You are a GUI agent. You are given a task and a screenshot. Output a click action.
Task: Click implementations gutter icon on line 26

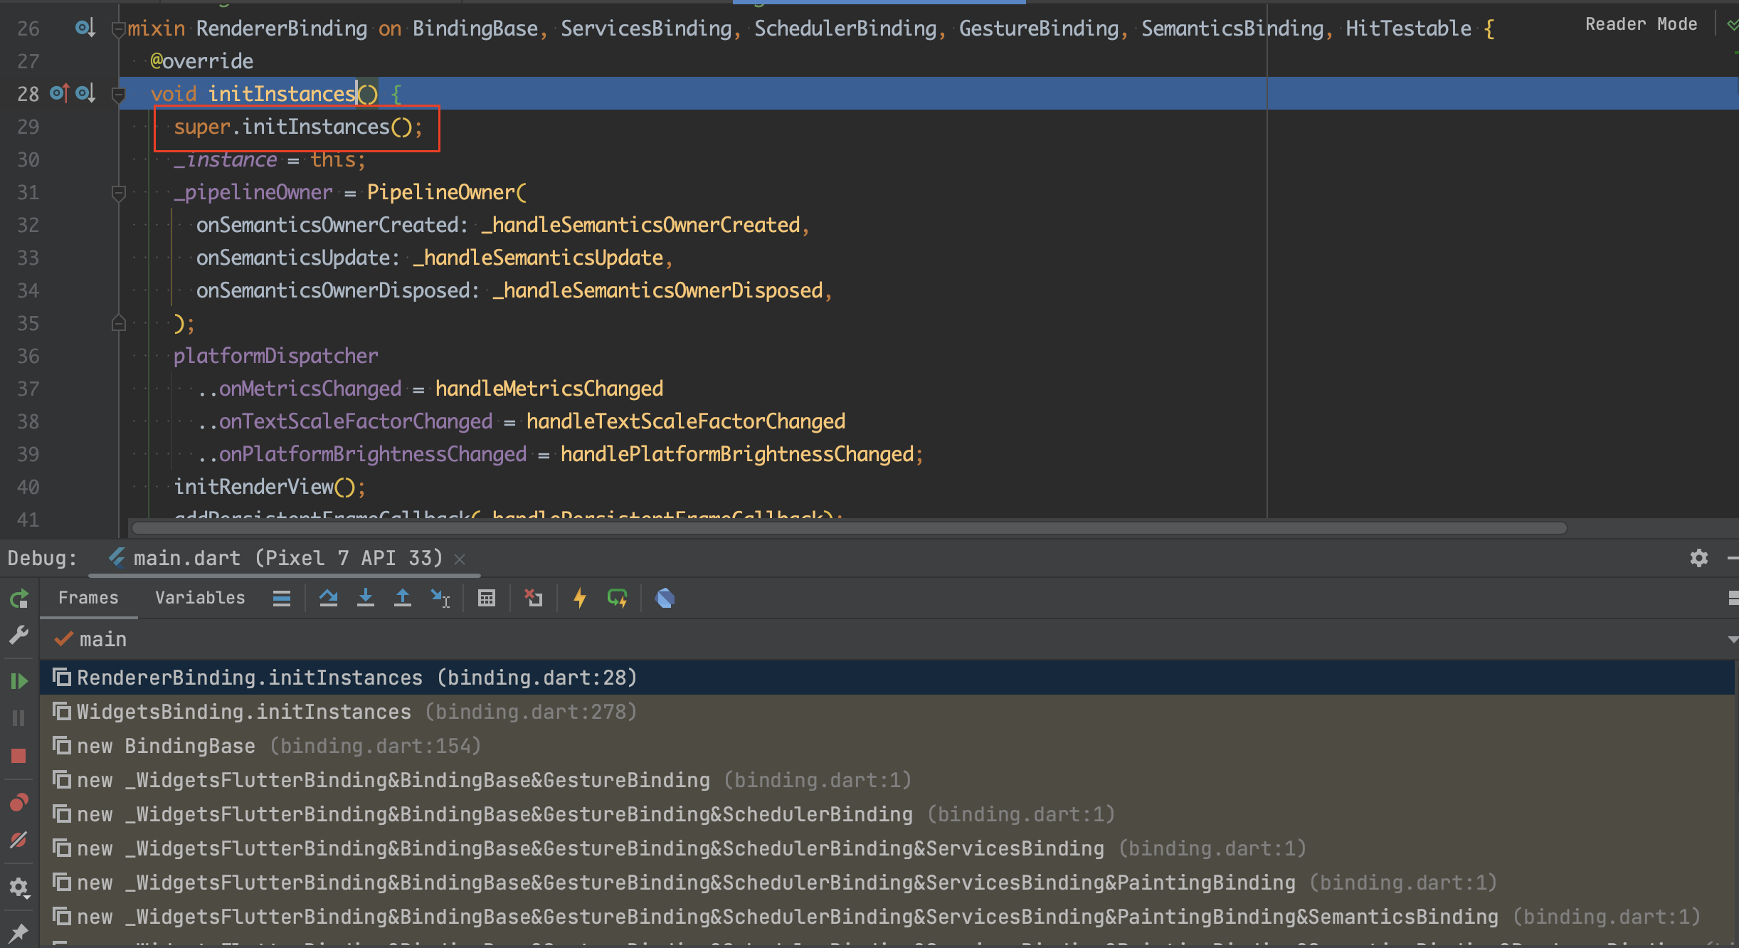point(85,28)
